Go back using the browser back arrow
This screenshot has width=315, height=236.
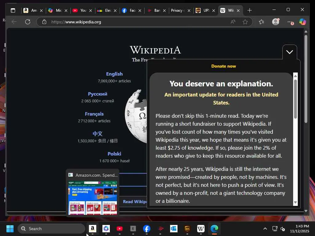14,22
